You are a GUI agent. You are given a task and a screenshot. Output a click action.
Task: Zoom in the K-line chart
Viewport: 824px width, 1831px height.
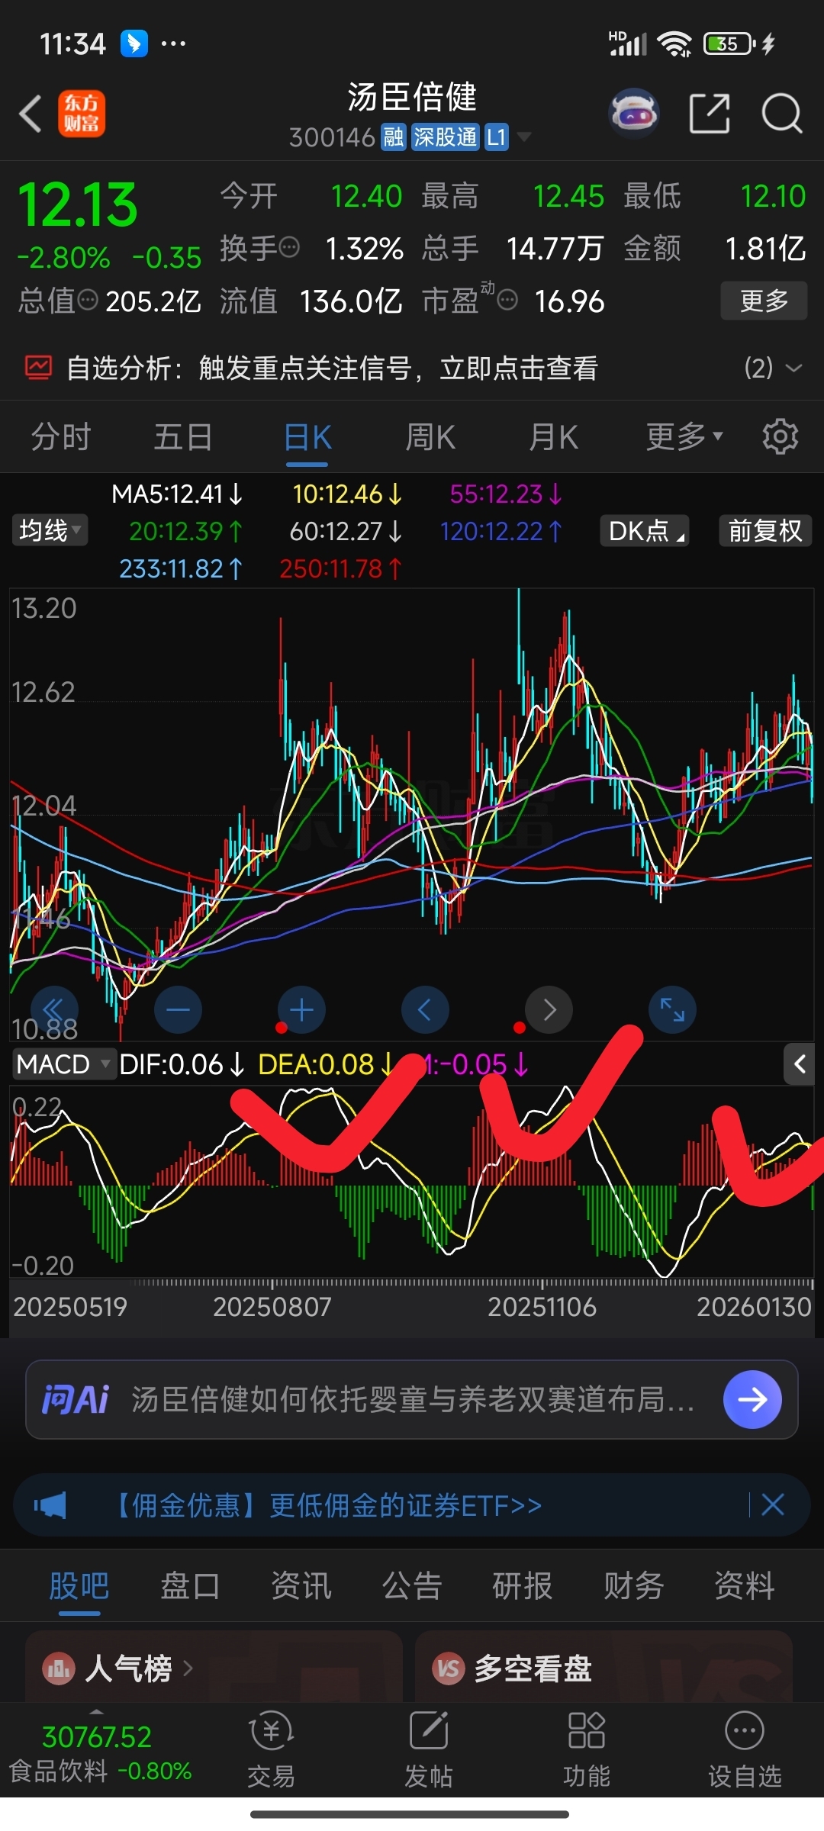tap(301, 1010)
